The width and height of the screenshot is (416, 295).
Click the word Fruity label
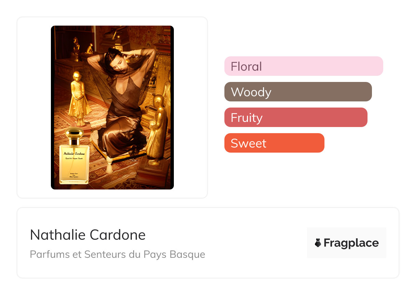click(x=247, y=117)
